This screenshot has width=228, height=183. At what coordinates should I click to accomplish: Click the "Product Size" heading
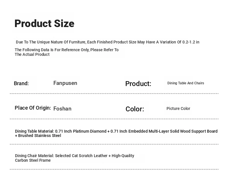pos(44,24)
